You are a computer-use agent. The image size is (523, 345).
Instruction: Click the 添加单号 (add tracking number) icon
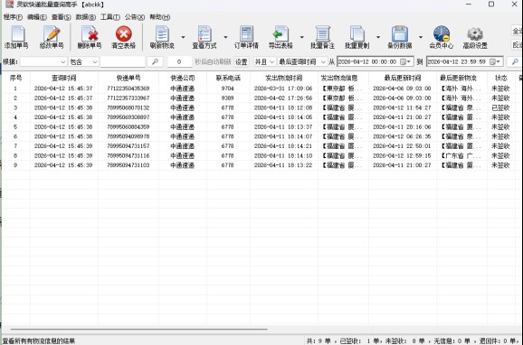(x=17, y=34)
